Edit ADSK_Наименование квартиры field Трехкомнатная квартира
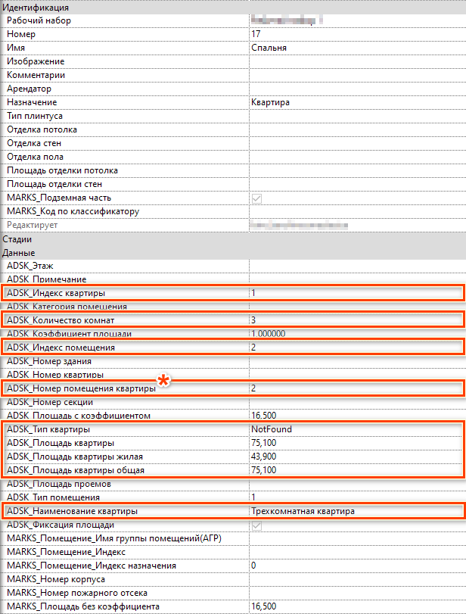This screenshot has width=466, height=614. coord(356,511)
